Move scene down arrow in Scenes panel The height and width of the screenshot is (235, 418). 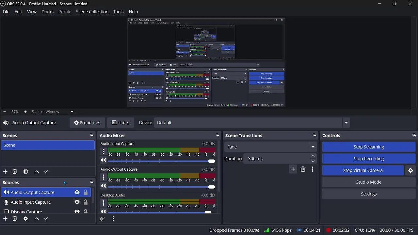point(46,172)
